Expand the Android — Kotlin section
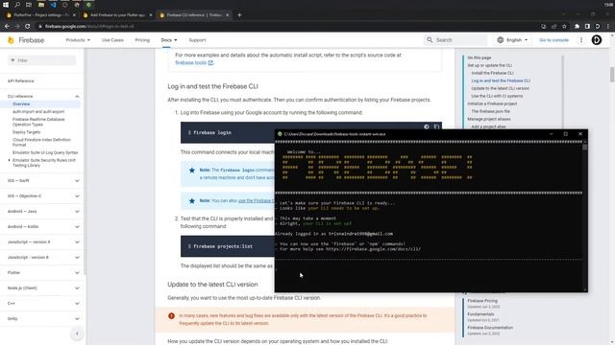This screenshot has width=615, height=345. coord(77,226)
